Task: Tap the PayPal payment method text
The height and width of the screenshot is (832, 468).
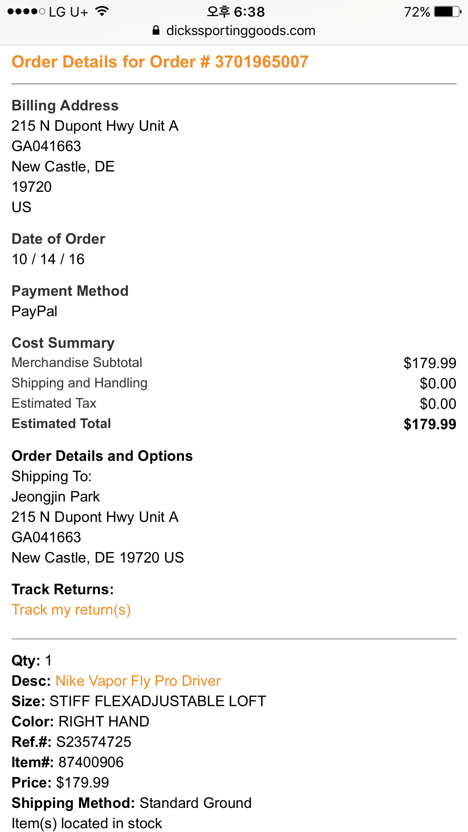Action: tap(35, 311)
